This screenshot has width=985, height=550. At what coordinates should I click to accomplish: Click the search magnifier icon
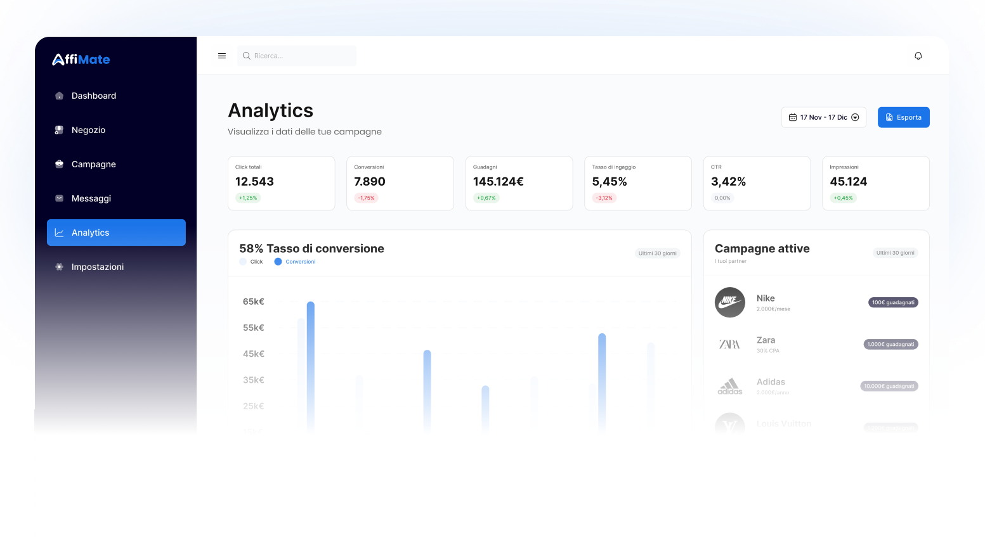[246, 56]
